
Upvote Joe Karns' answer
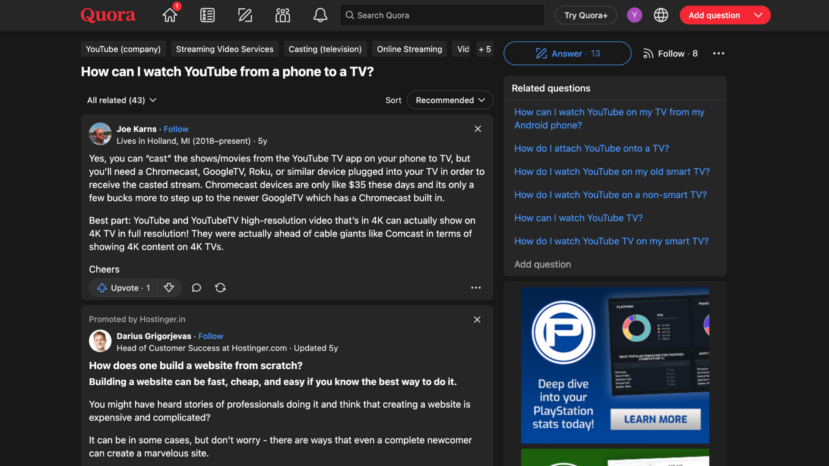pyautogui.click(x=123, y=288)
